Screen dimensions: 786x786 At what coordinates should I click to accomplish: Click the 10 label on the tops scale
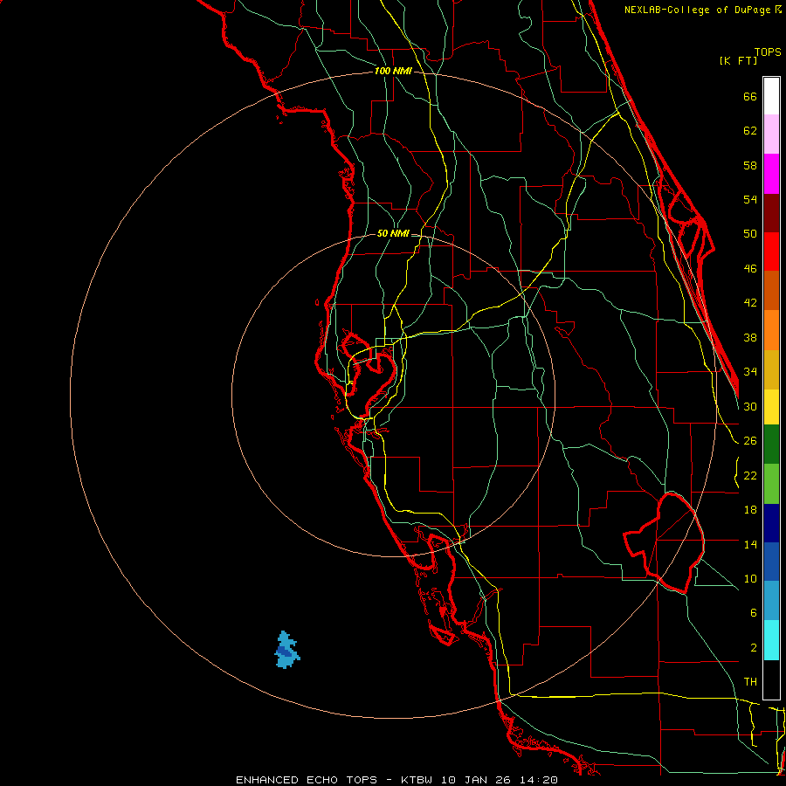point(750,578)
